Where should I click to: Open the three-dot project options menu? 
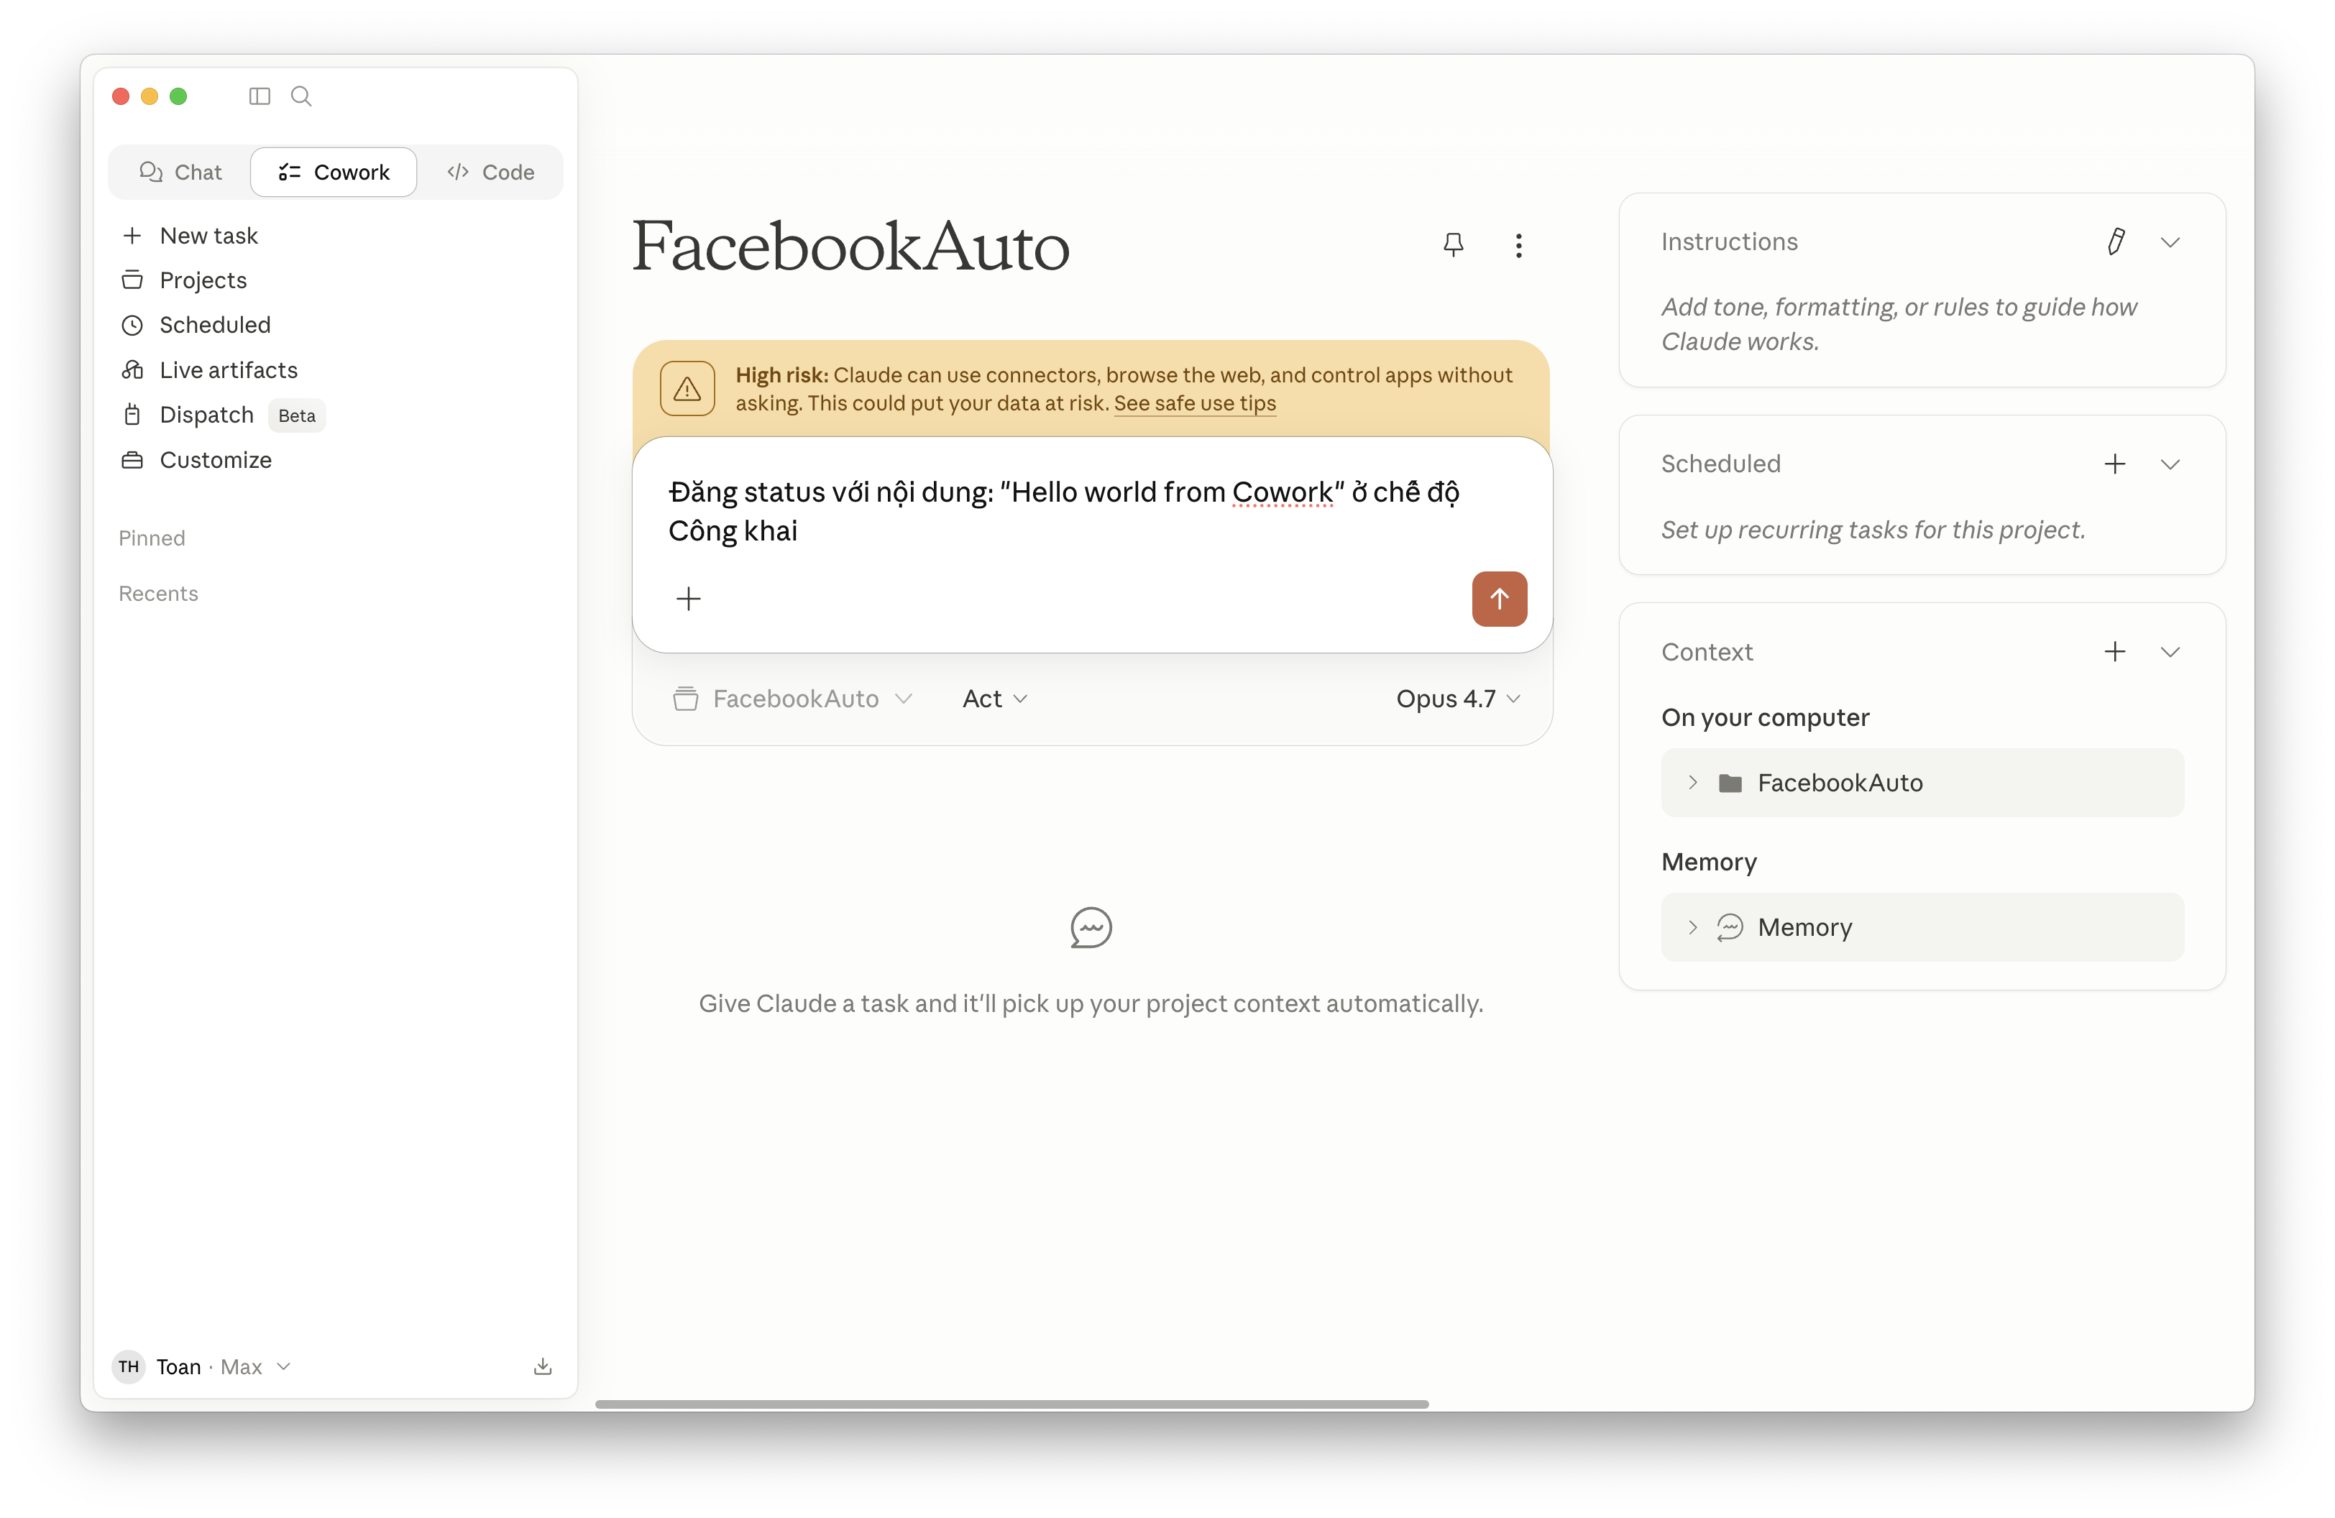point(1518,245)
